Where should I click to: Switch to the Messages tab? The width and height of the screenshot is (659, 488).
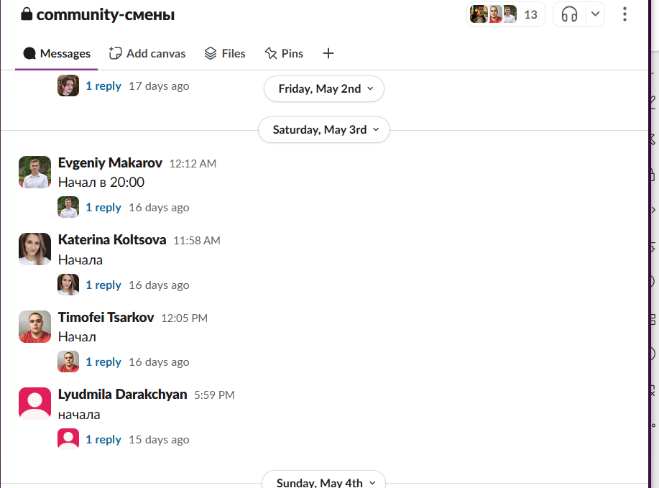[x=57, y=53]
